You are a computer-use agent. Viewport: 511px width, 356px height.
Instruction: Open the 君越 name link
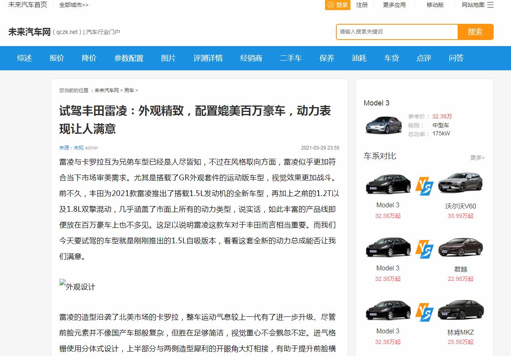pos(460,269)
